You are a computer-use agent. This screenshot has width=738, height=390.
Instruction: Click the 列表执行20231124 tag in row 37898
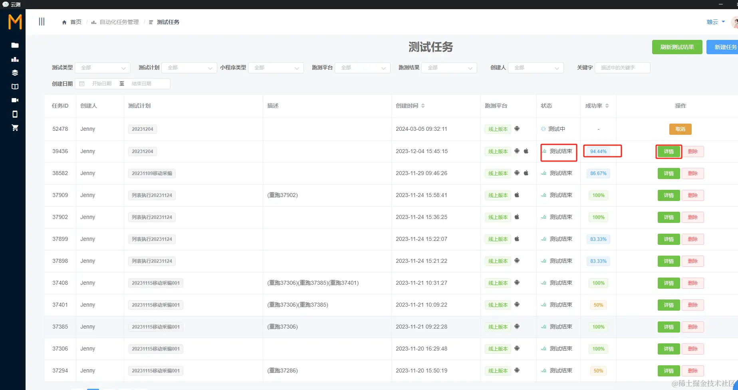(x=152, y=261)
